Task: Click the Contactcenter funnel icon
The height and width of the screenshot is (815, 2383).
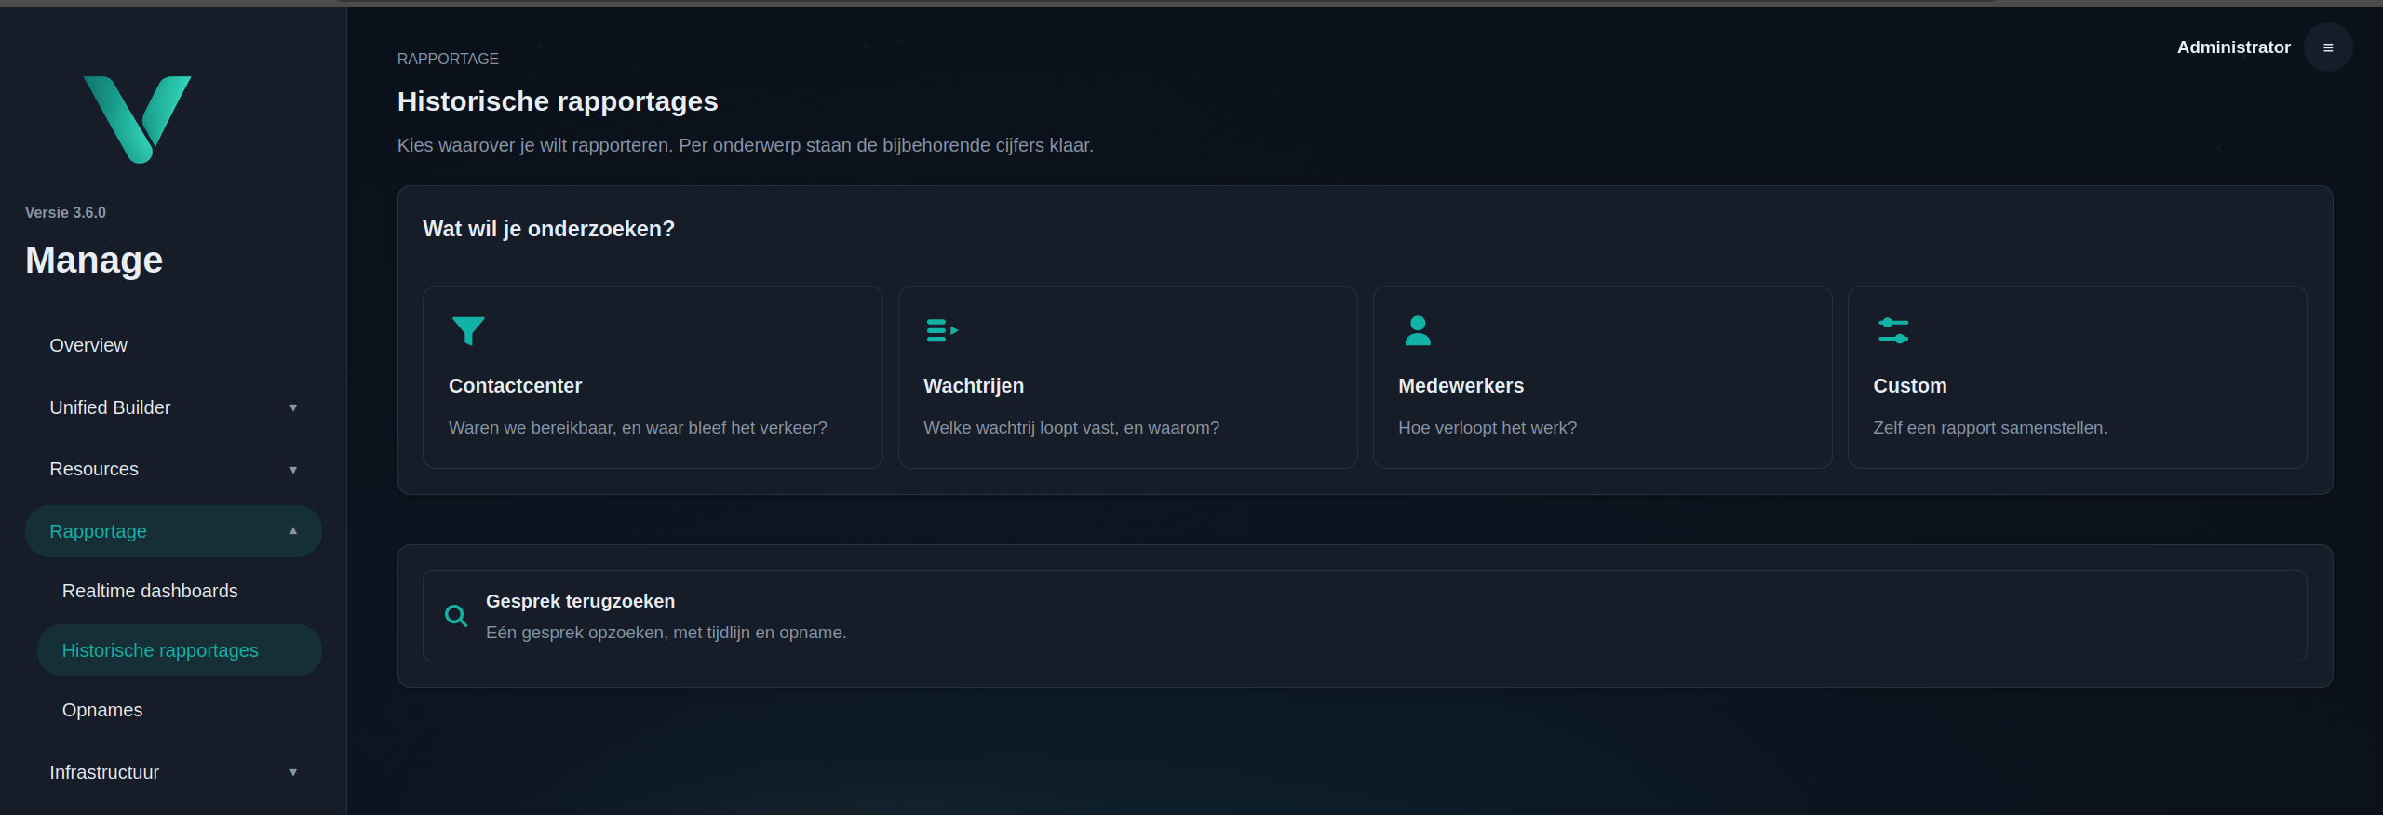Action: (468, 330)
